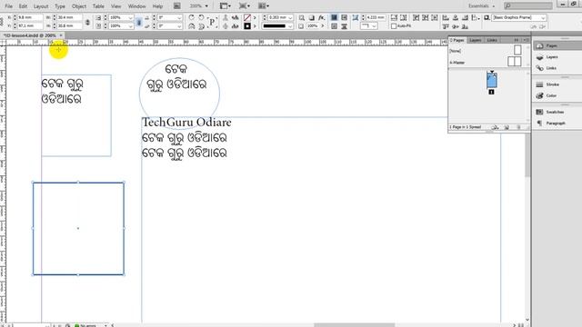The height and width of the screenshot is (327, 582).
Task: Open the corner shape dropdown
Action: [x=374, y=26]
